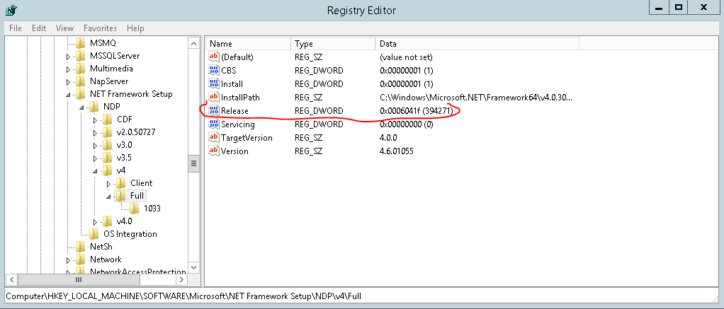Collapse the NDP tree node
Viewport: 724px width, 309px height.
[x=82, y=107]
